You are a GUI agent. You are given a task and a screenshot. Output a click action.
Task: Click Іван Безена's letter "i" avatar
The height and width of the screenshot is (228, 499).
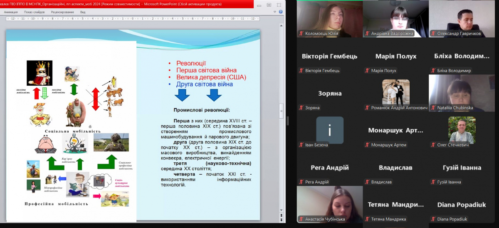pos(330,130)
